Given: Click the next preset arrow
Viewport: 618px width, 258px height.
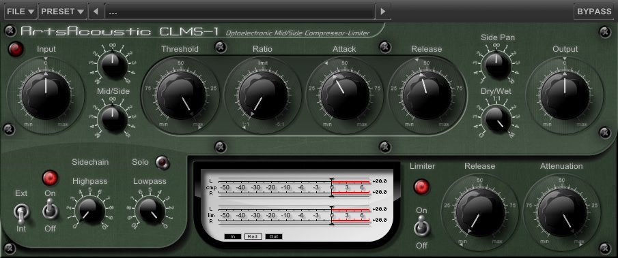Looking at the screenshot, I should pyautogui.click(x=382, y=12).
